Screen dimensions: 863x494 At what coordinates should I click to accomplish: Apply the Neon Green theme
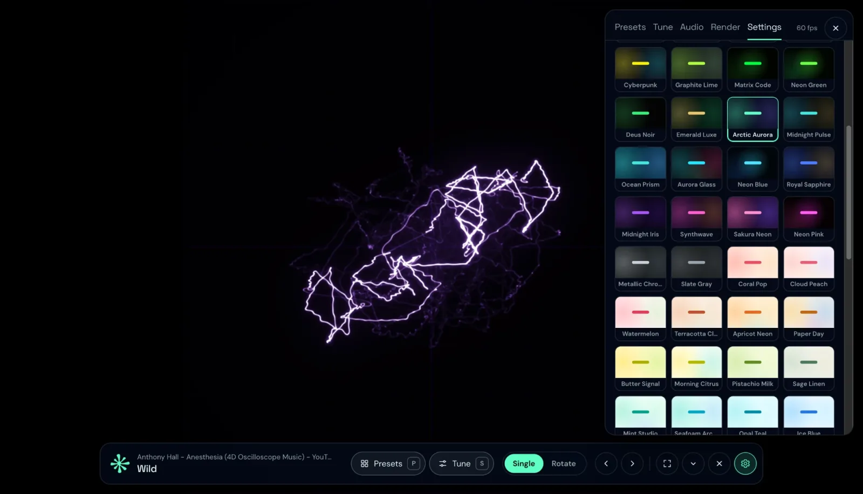tap(809, 69)
